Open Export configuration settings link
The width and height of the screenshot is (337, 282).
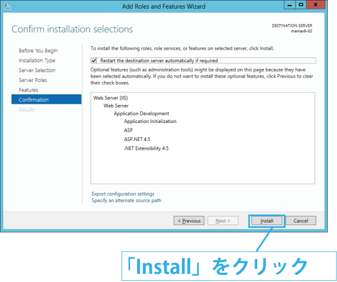[123, 194]
